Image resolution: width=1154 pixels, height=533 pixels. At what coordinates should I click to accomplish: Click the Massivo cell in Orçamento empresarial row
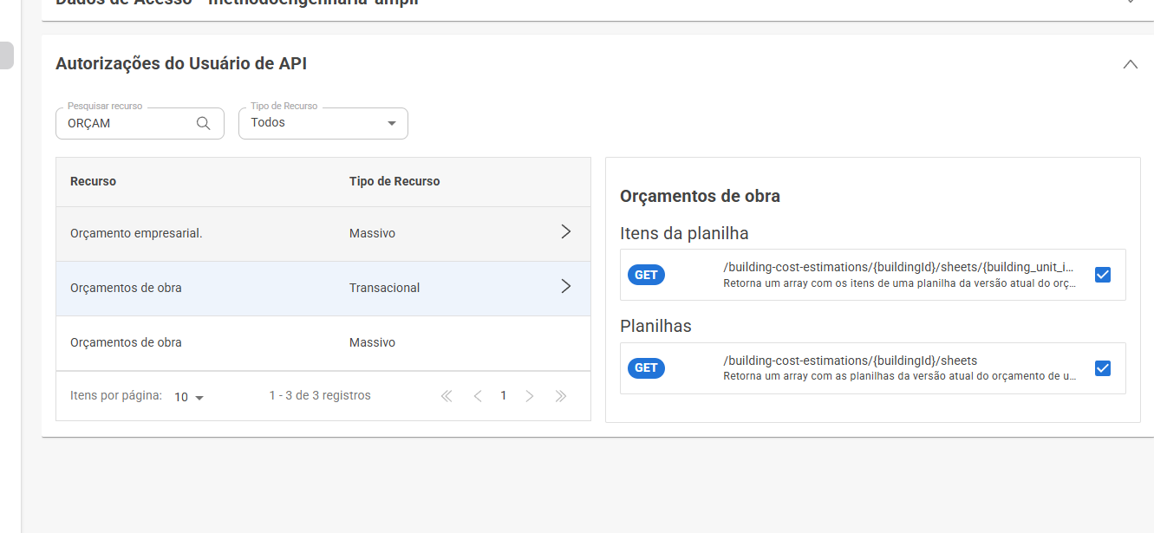(372, 233)
